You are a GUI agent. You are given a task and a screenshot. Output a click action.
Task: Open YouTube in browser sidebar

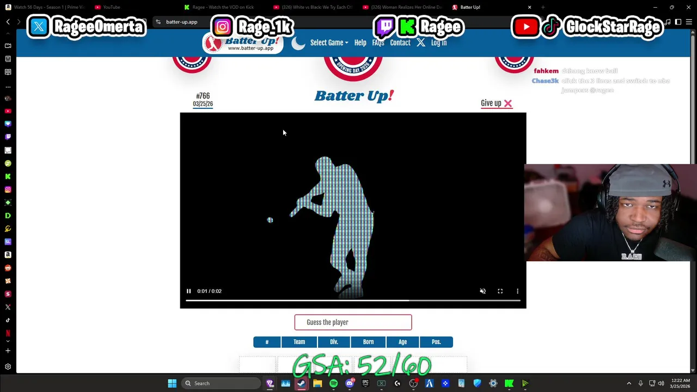[x=8, y=111]
